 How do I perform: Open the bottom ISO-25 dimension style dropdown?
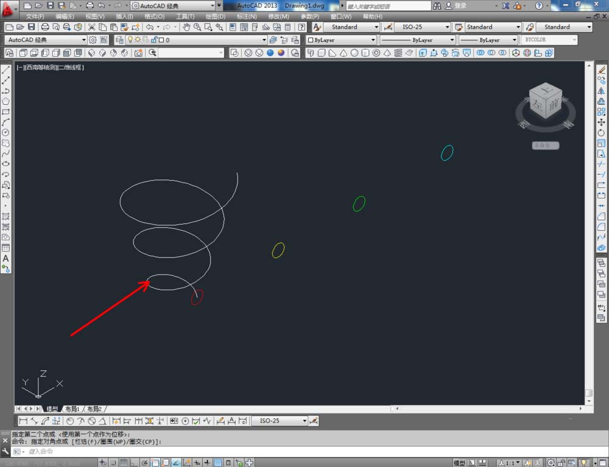coord(280,421)
